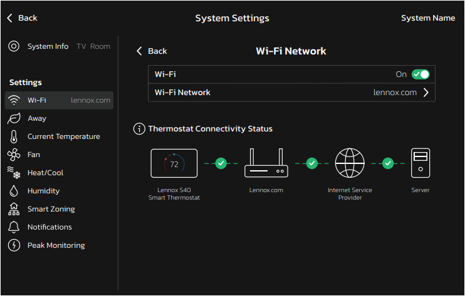
Task: Click System Name in the header
Action: tap(428, 18)
